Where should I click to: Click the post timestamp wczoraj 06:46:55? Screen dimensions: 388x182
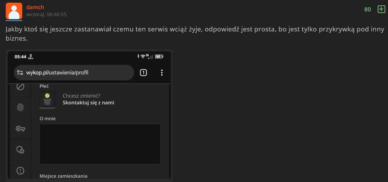46,15
